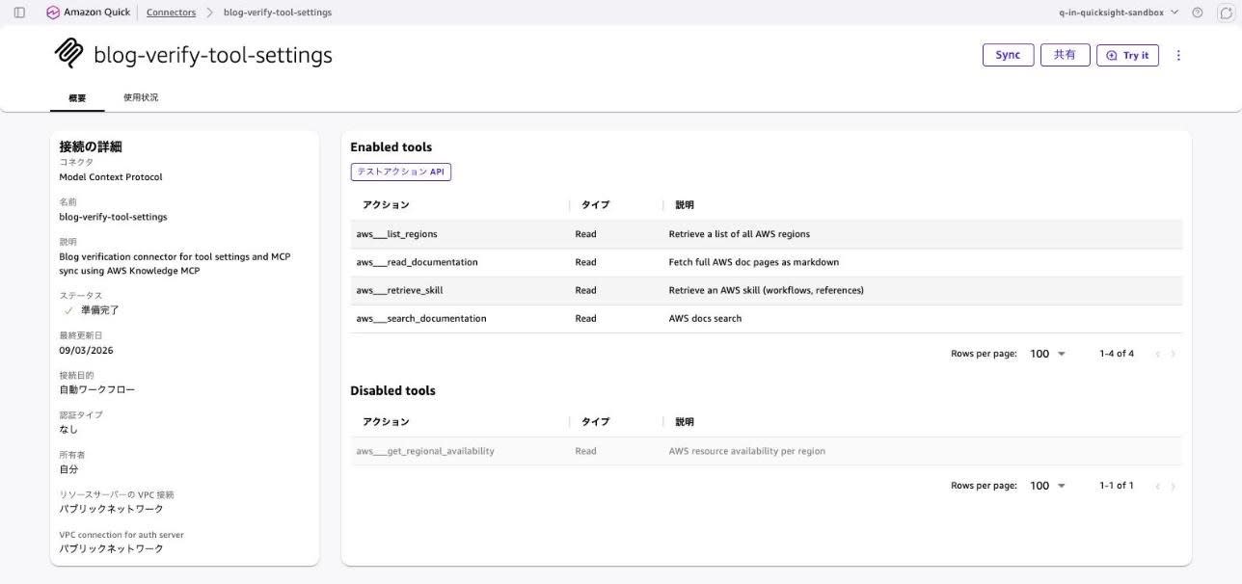Viewport: 1242px width, 584px height.
Task: Select the aws___get_regional_availability row
Action: tap(766, 451)
